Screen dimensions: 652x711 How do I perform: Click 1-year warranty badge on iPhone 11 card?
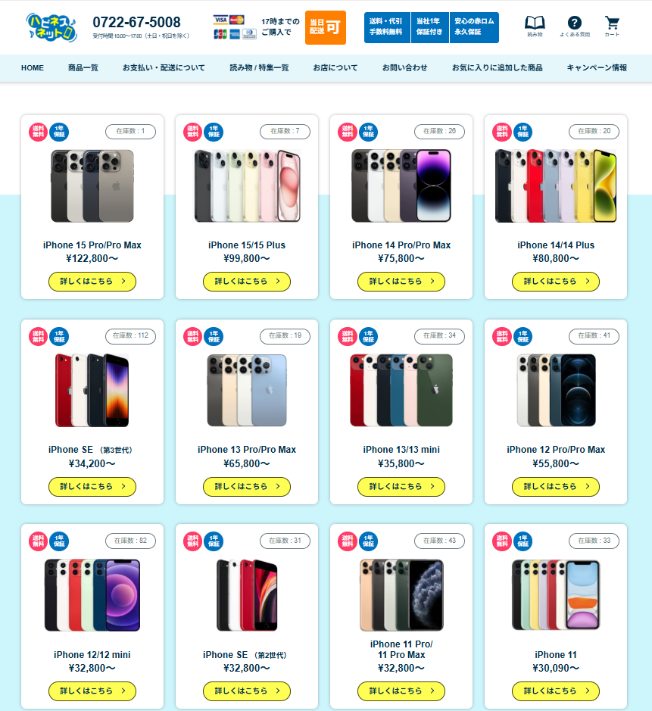(523, 541)
